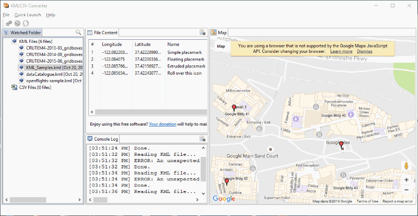Screen dimensions: 418x216
Task: Click the Longitude column header
Action: [112, 44]
